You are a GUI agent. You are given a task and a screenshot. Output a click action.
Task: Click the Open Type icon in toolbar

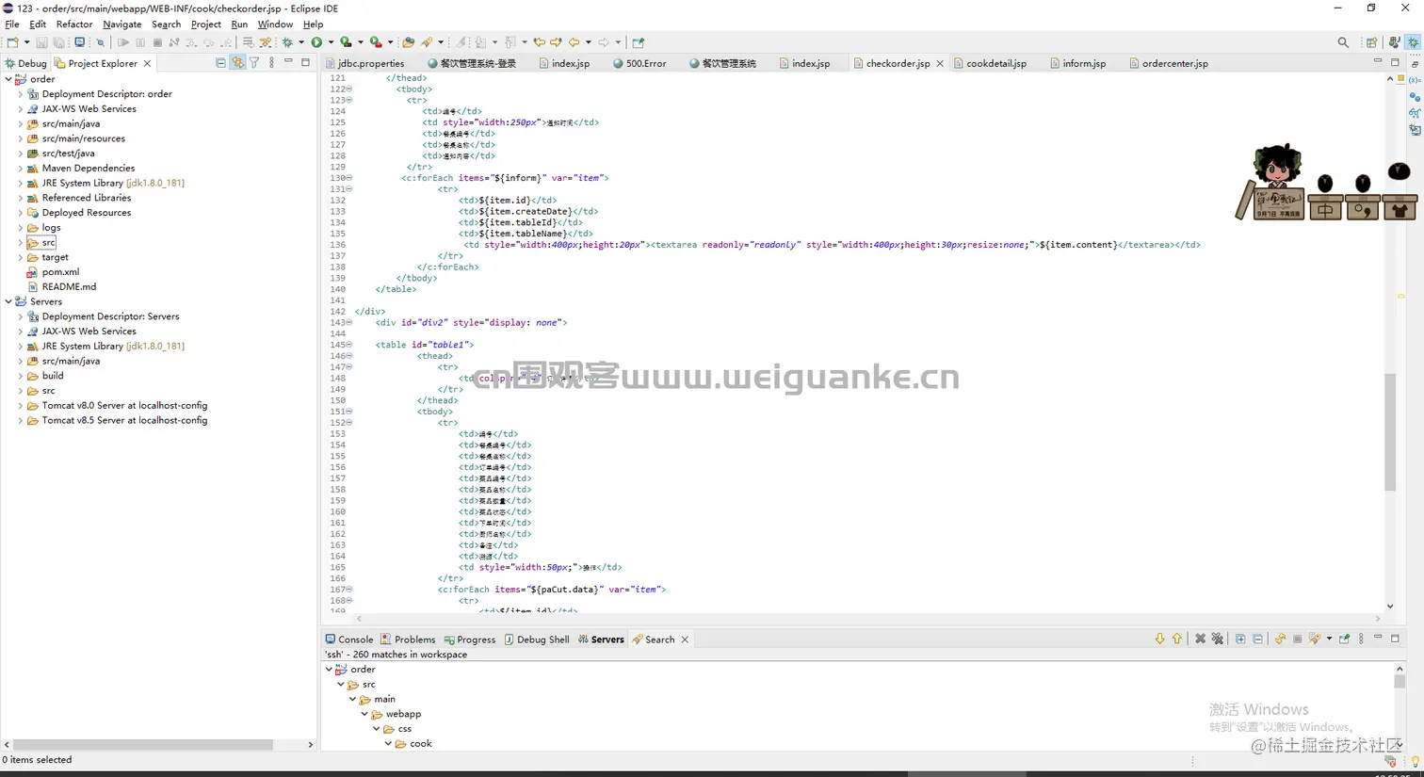click(408, 42)
